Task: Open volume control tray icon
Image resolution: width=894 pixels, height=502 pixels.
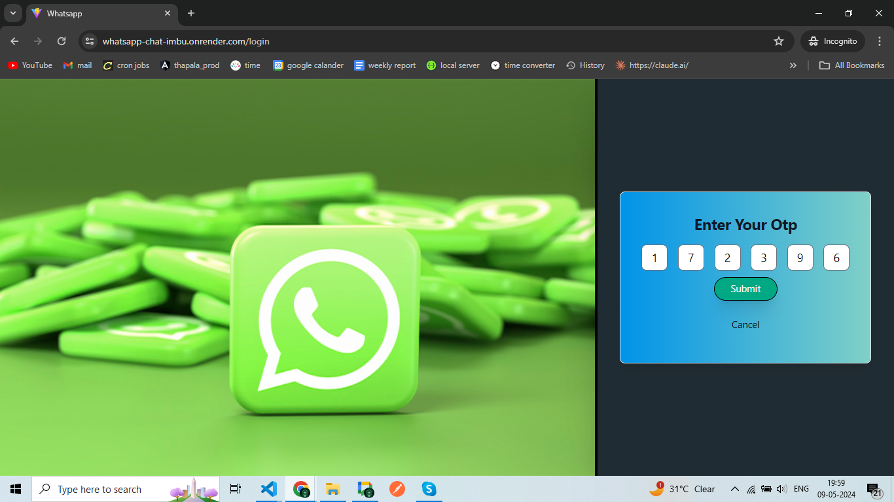Action: pyautogui.click(x=781, y=489)
